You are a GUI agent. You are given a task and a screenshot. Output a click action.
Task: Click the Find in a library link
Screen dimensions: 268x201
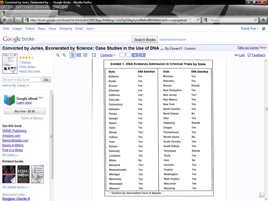(x=13, y=150)
